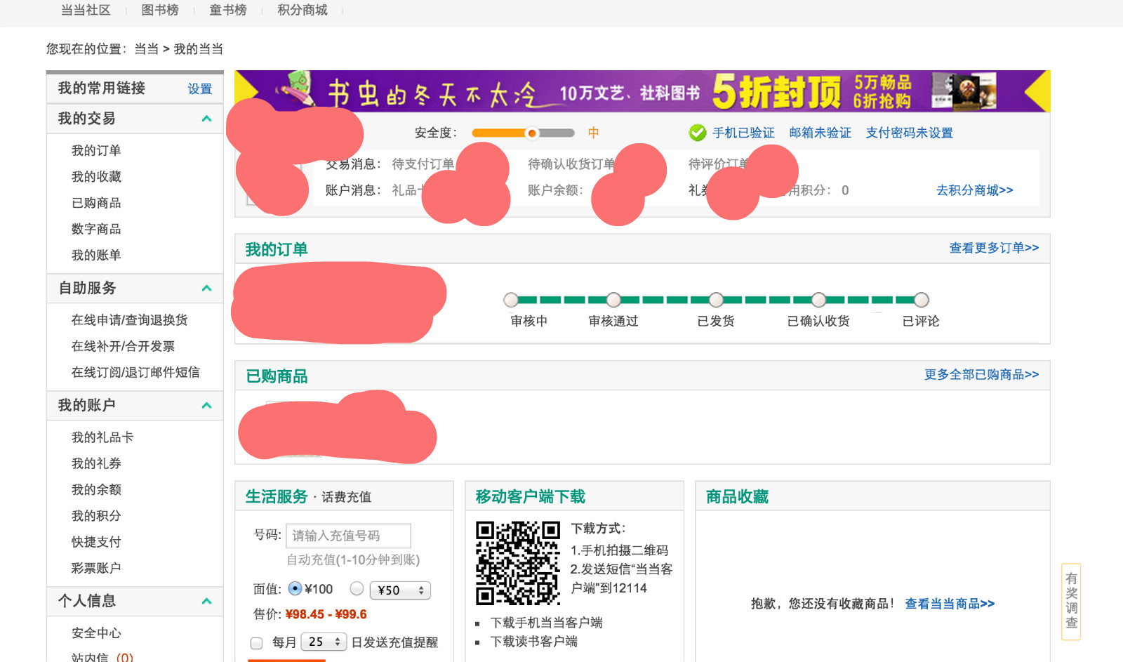Screen dimensions: 1123x662
Task: Open 当当社区 in the top navigation
Action: pos(86,10)
